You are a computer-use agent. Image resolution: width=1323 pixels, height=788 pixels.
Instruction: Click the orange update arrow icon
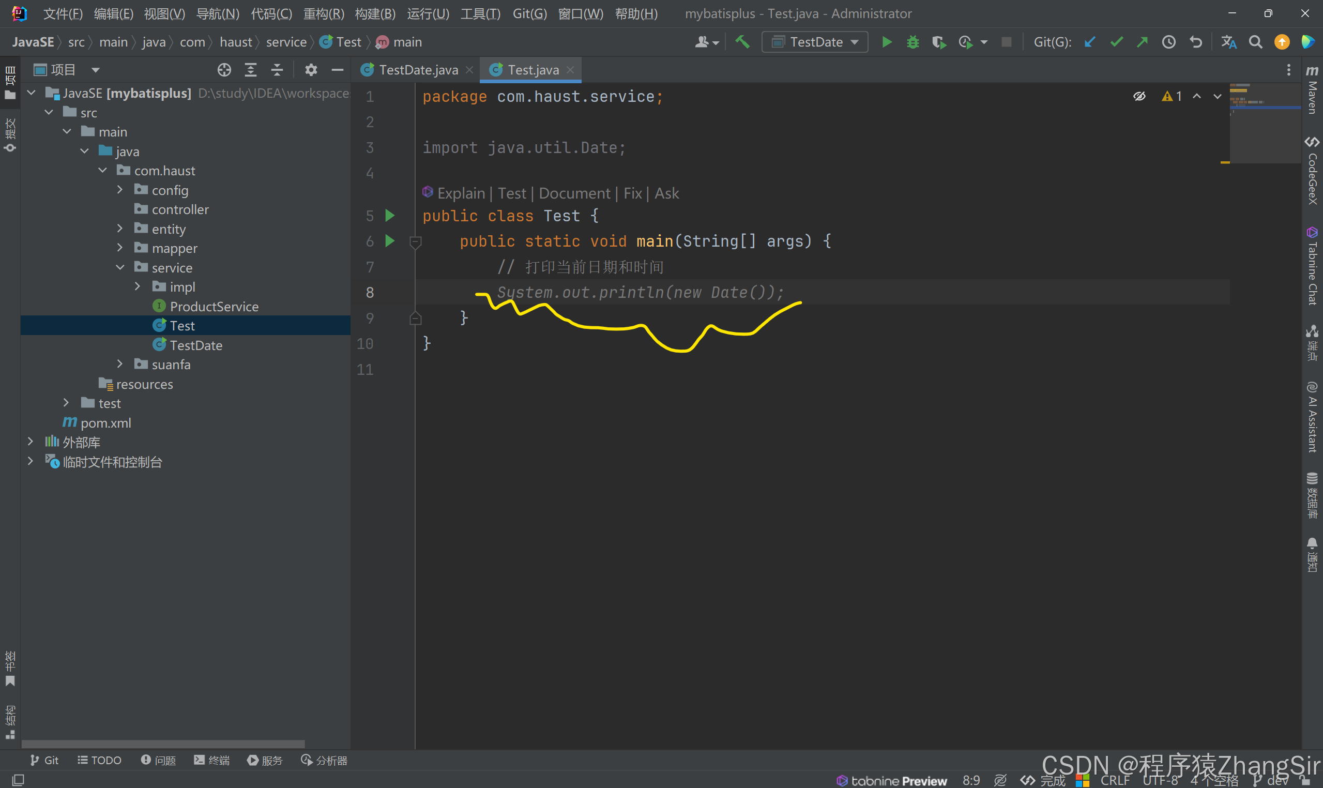click(1282, 42)
